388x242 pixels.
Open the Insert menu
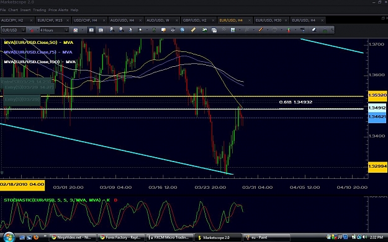coord(25,10)
